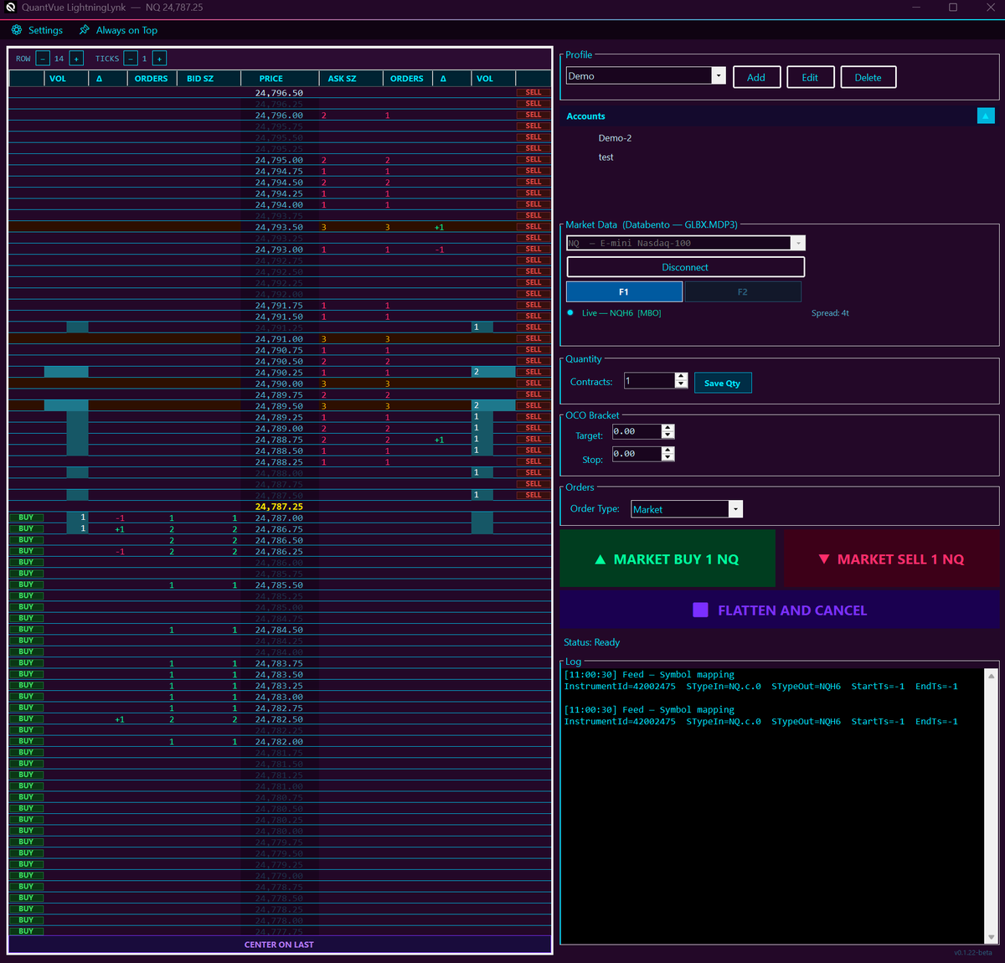Click SELL at price 24,793.50
The width and height of the screenshot is (1005, 963).
533,227
